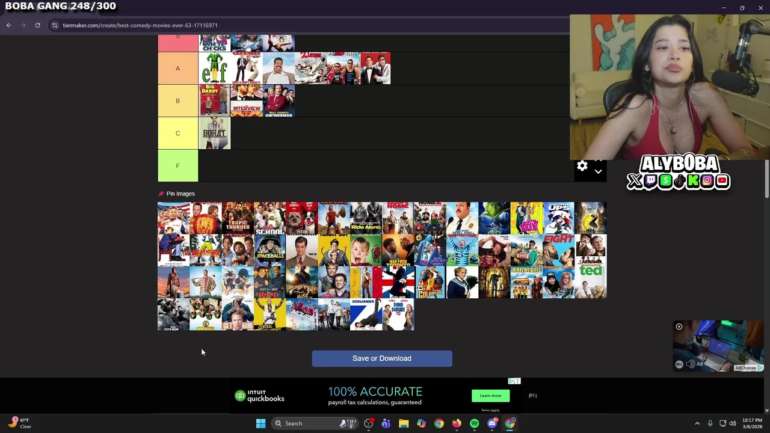770x433 pixels.
Task: Open Microsoft Teams from taskbar
Action: [386, 423]
